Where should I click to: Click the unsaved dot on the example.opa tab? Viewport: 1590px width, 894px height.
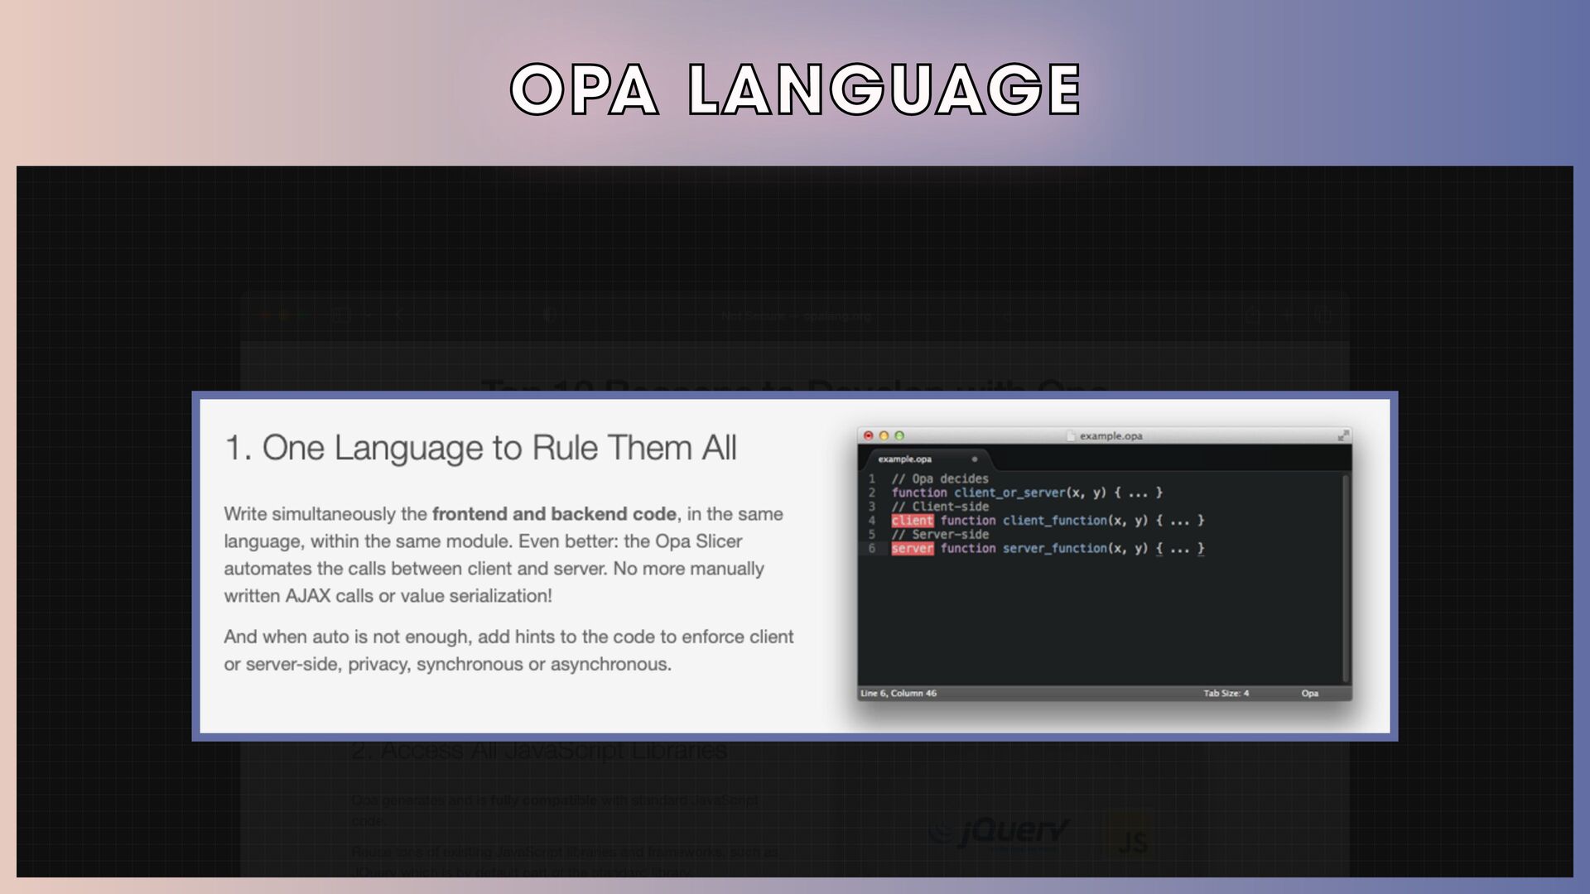pyautogui.click(x=975, y=459)
